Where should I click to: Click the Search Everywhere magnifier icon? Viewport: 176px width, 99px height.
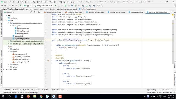click(102, 5)
